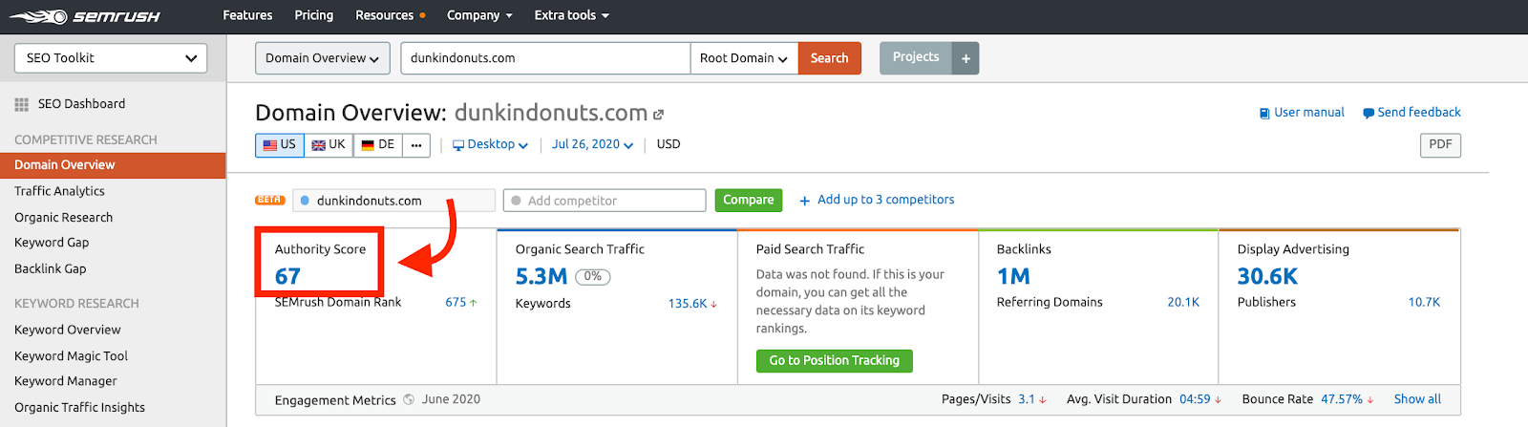This screenshot has width=1528, height=427.
Task: Click Add up to 3 competitors link
Action: 877,200
